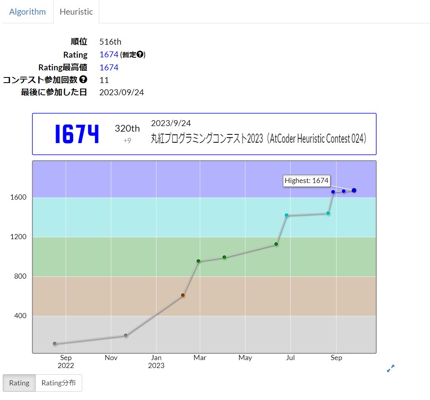Select the second of three blue graph points

point(343,191)
